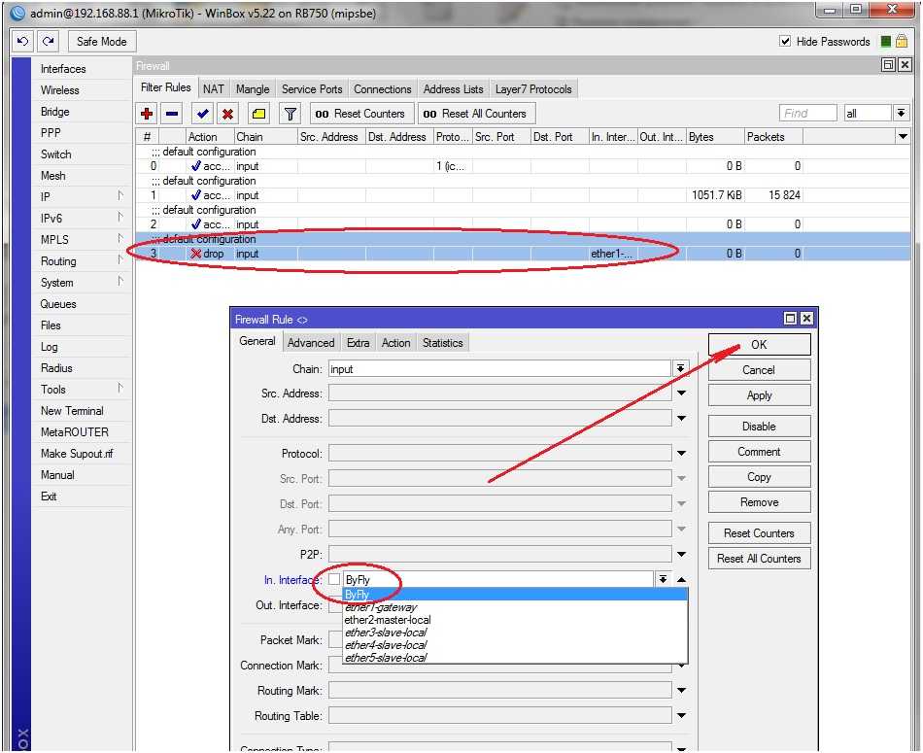Open the IP submenu
The width and height of the screenshot is (923, 753).
82,196
